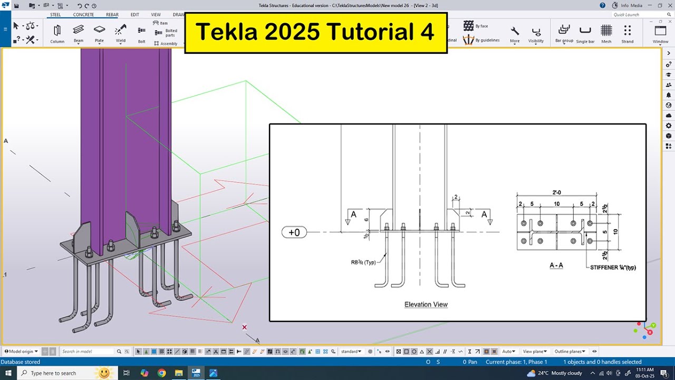Switch to the CONCRETE ribbon tab

(x=83, y=15)
